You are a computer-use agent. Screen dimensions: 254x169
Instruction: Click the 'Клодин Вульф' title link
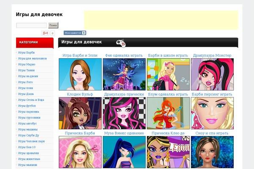coord(80,94)
